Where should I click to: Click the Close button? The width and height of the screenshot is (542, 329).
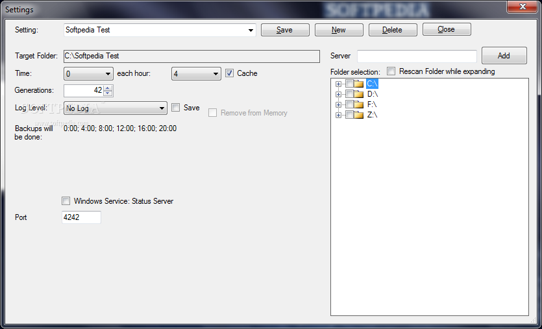point(447,29)
